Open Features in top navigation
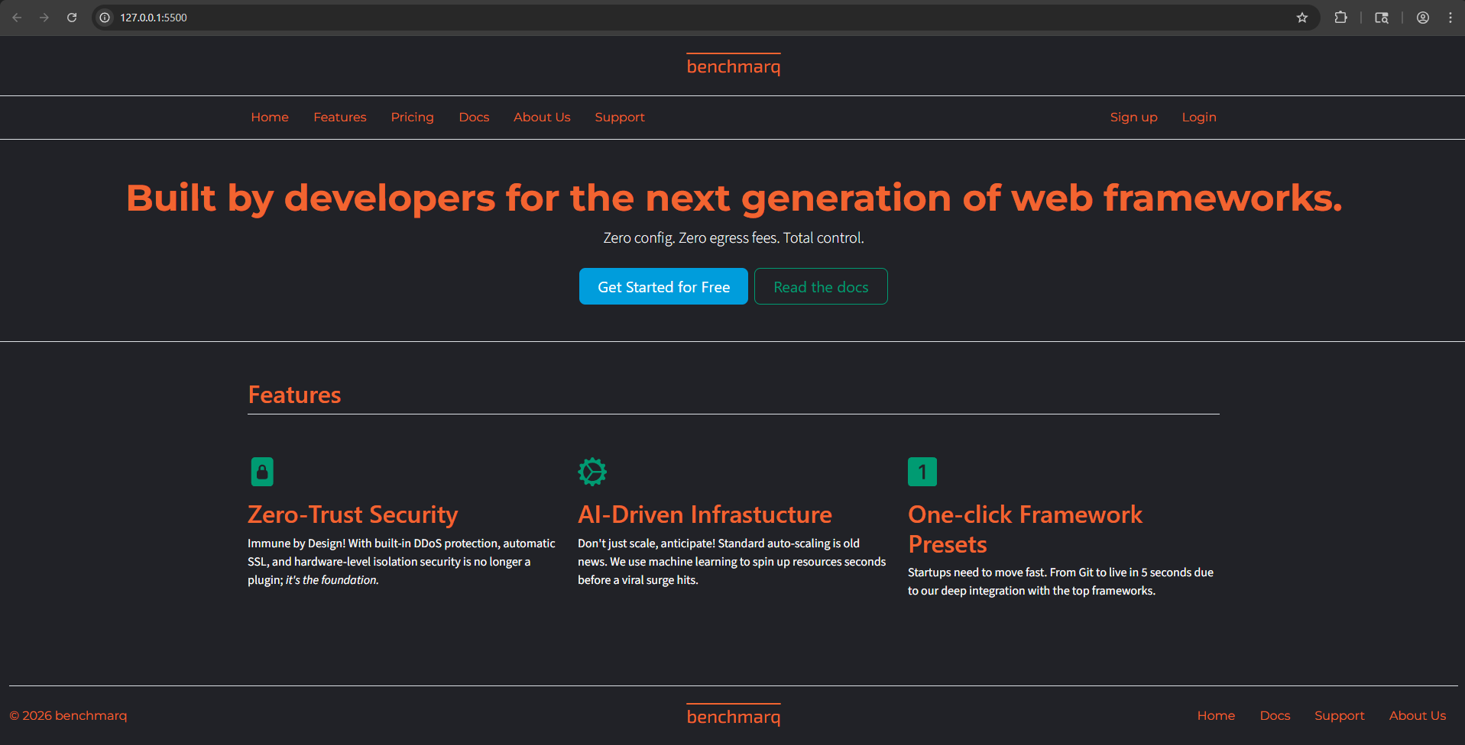This screenshot has height=745, width=1465. pyautogui.click(x=340, y=117)
